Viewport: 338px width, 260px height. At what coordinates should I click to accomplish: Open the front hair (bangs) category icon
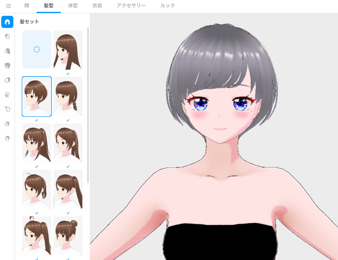7,36
